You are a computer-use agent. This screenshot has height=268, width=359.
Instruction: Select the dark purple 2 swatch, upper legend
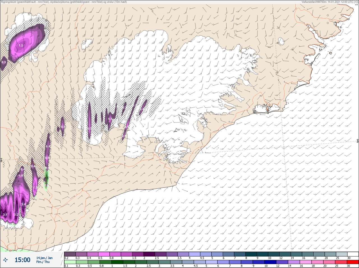(x=149, y=254)
